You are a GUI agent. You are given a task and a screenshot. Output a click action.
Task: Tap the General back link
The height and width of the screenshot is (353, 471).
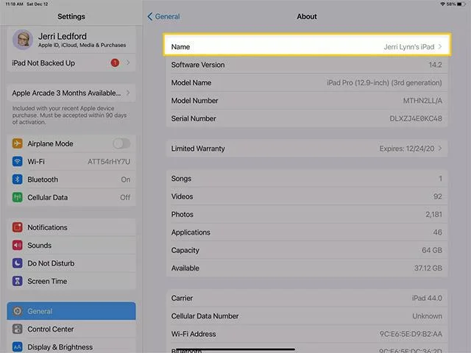[167, 16]
